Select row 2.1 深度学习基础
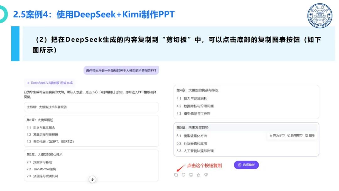Image resolution: width=339 pixels, height=191 pixels. pos(39,162)
